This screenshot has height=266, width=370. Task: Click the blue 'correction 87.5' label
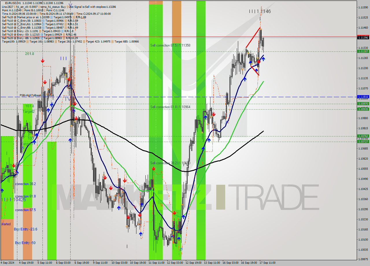[25, 210]
